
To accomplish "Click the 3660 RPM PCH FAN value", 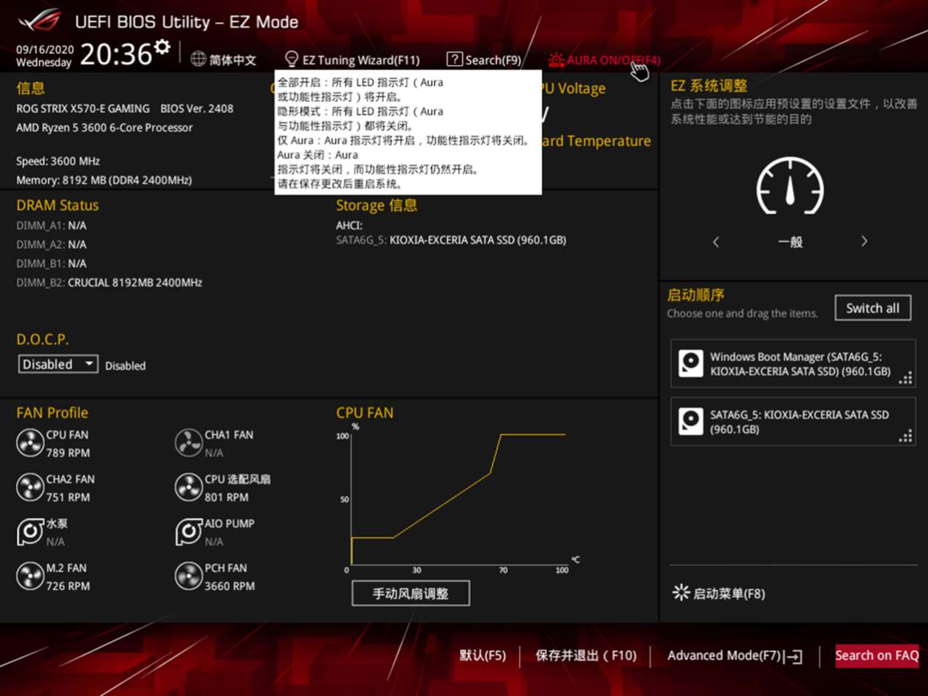I will click(230, 586).
